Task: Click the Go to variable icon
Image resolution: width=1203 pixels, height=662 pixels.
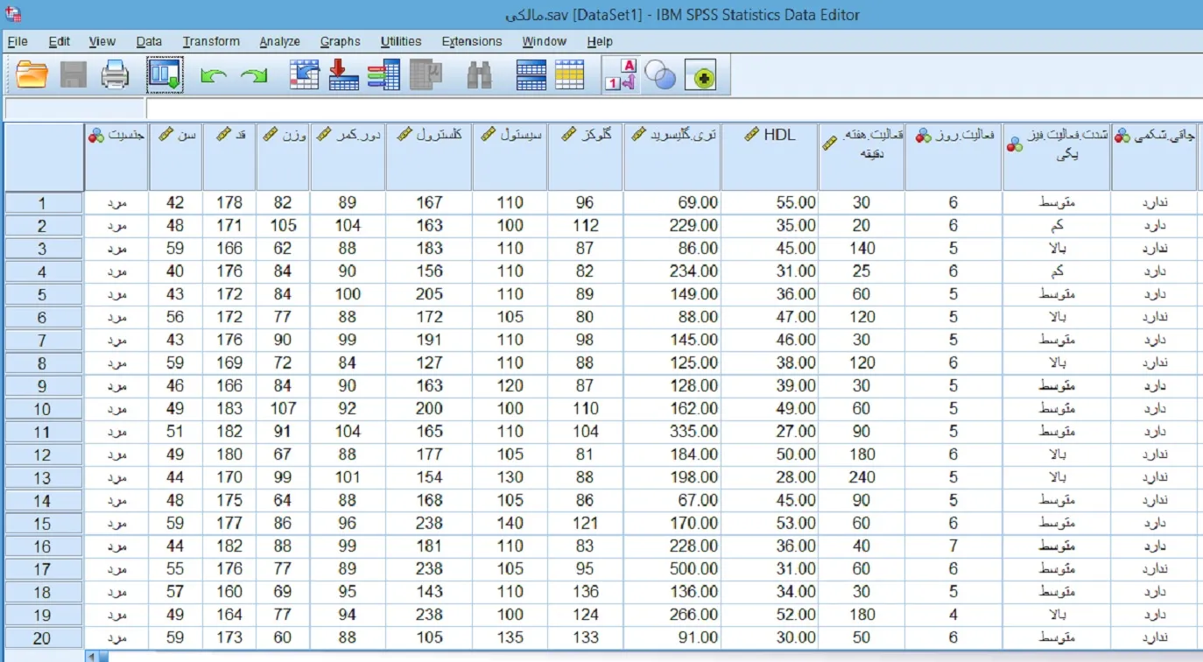Action: tap(343, 75)
